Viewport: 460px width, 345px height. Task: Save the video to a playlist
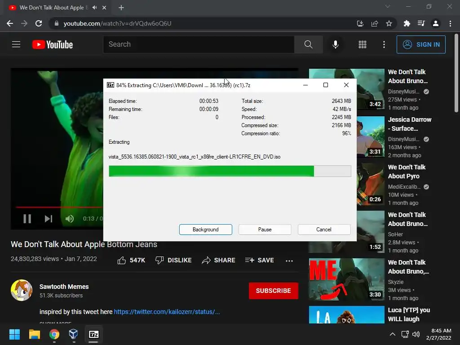click(259, 260)
